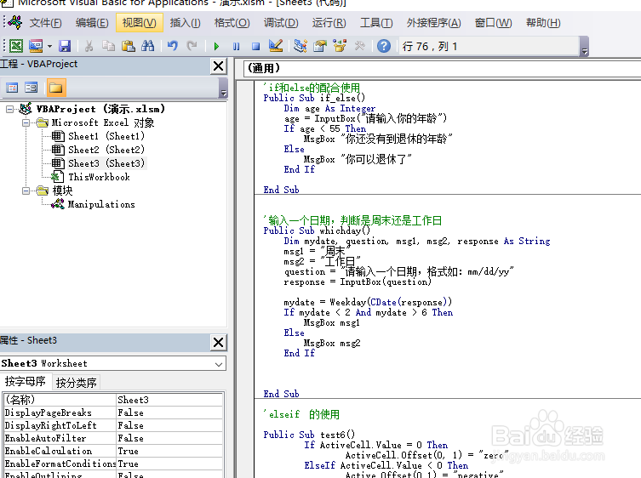Viewport: 641px width, 478px height.
Task: Click the Public Sub if_else() line
Action: point(314,98)
